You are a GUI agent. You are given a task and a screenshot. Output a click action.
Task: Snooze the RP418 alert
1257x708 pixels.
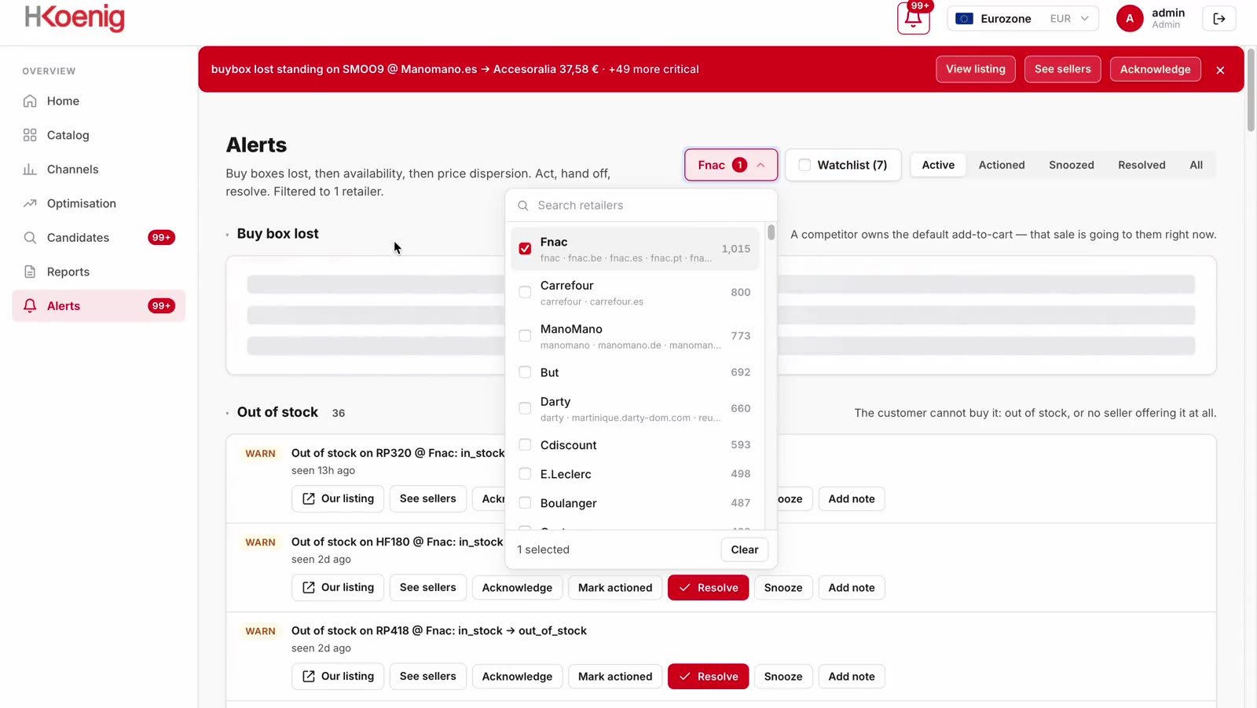coord(782,677)
